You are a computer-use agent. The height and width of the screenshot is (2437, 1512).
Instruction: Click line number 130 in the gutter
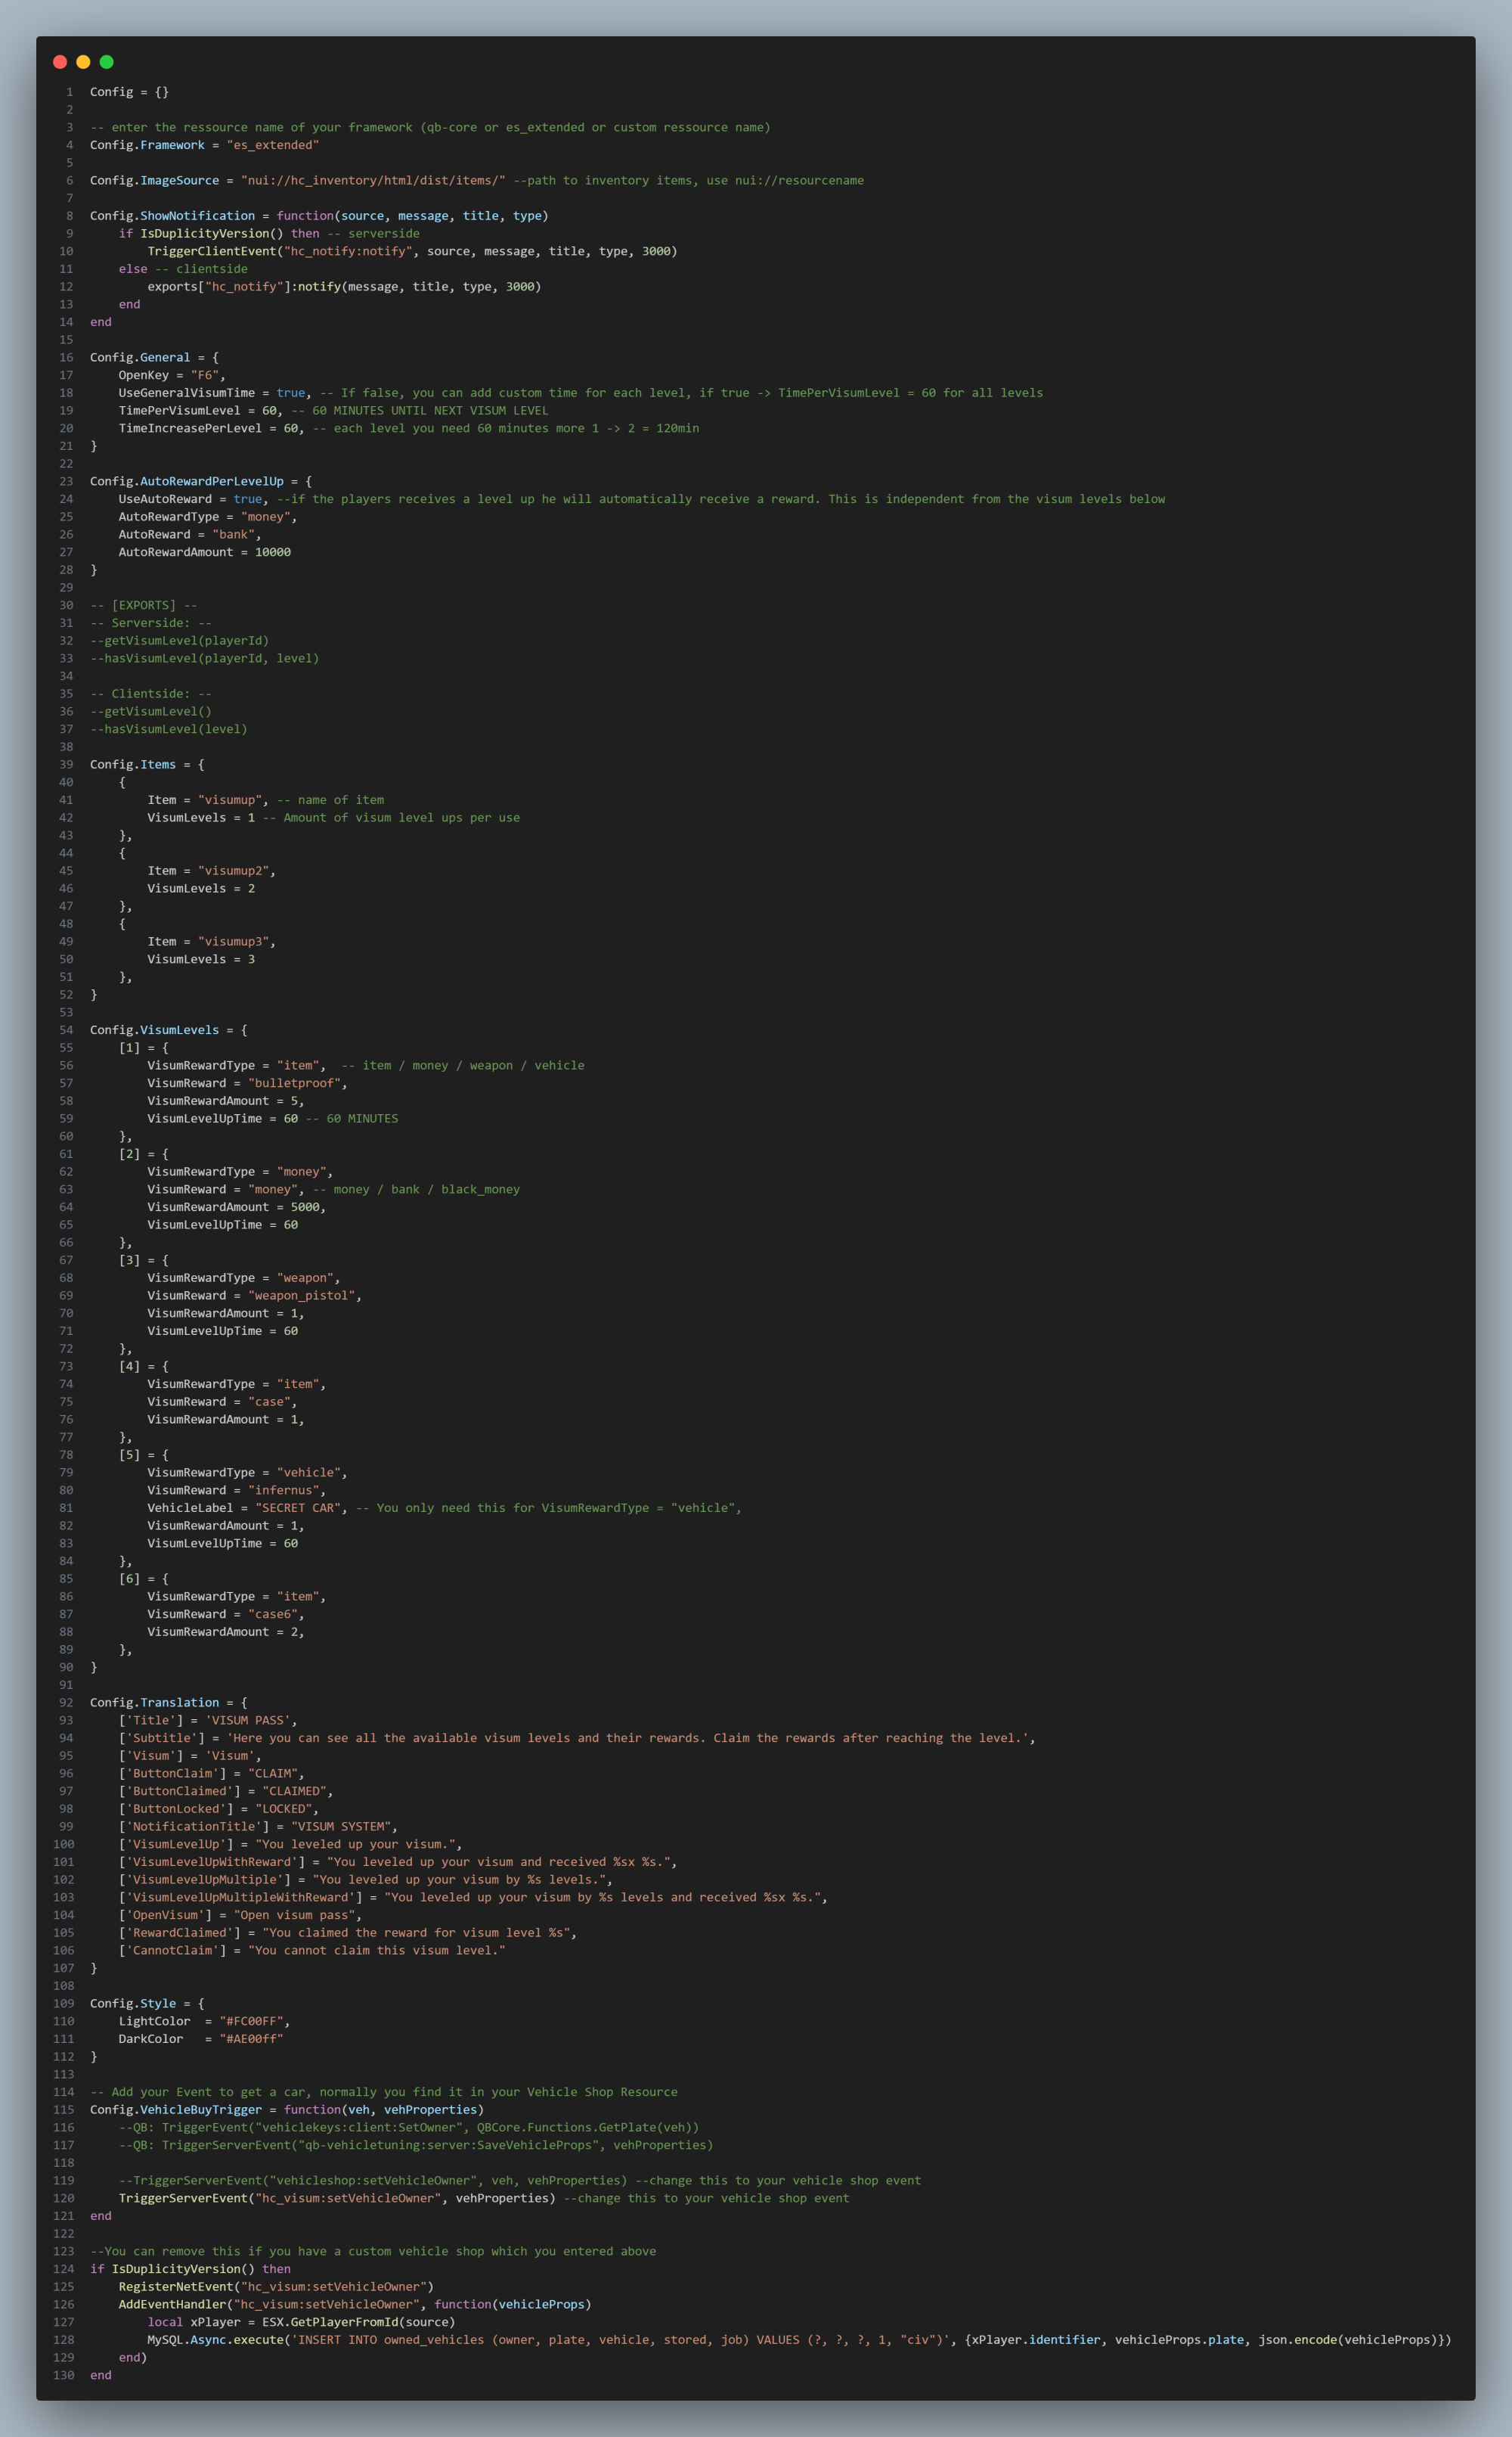[x=64, y=2375]
